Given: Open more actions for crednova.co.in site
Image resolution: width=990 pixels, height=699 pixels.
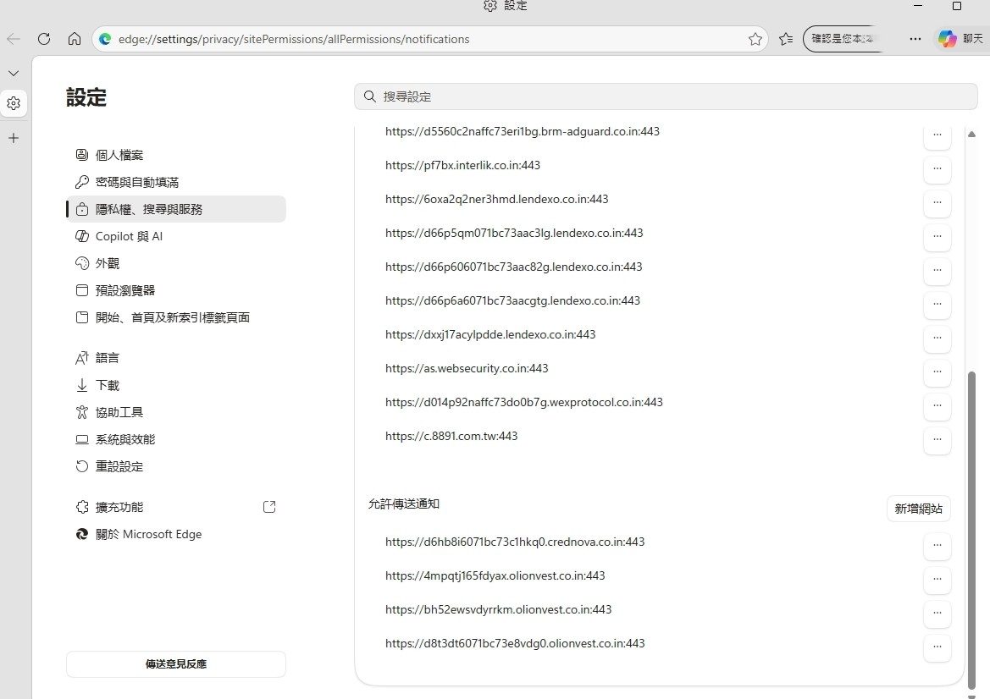Looking at the screenshot, I should (x=937, y=546).
